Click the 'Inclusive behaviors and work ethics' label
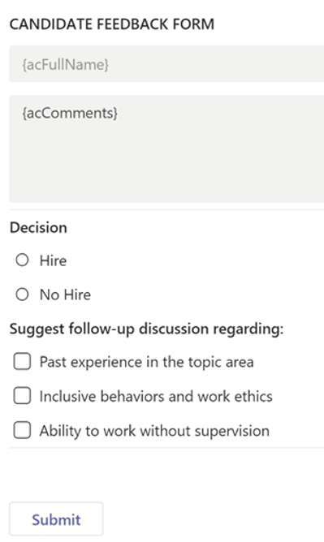Viewport: 324px width, 542px height. coord(156,396)
